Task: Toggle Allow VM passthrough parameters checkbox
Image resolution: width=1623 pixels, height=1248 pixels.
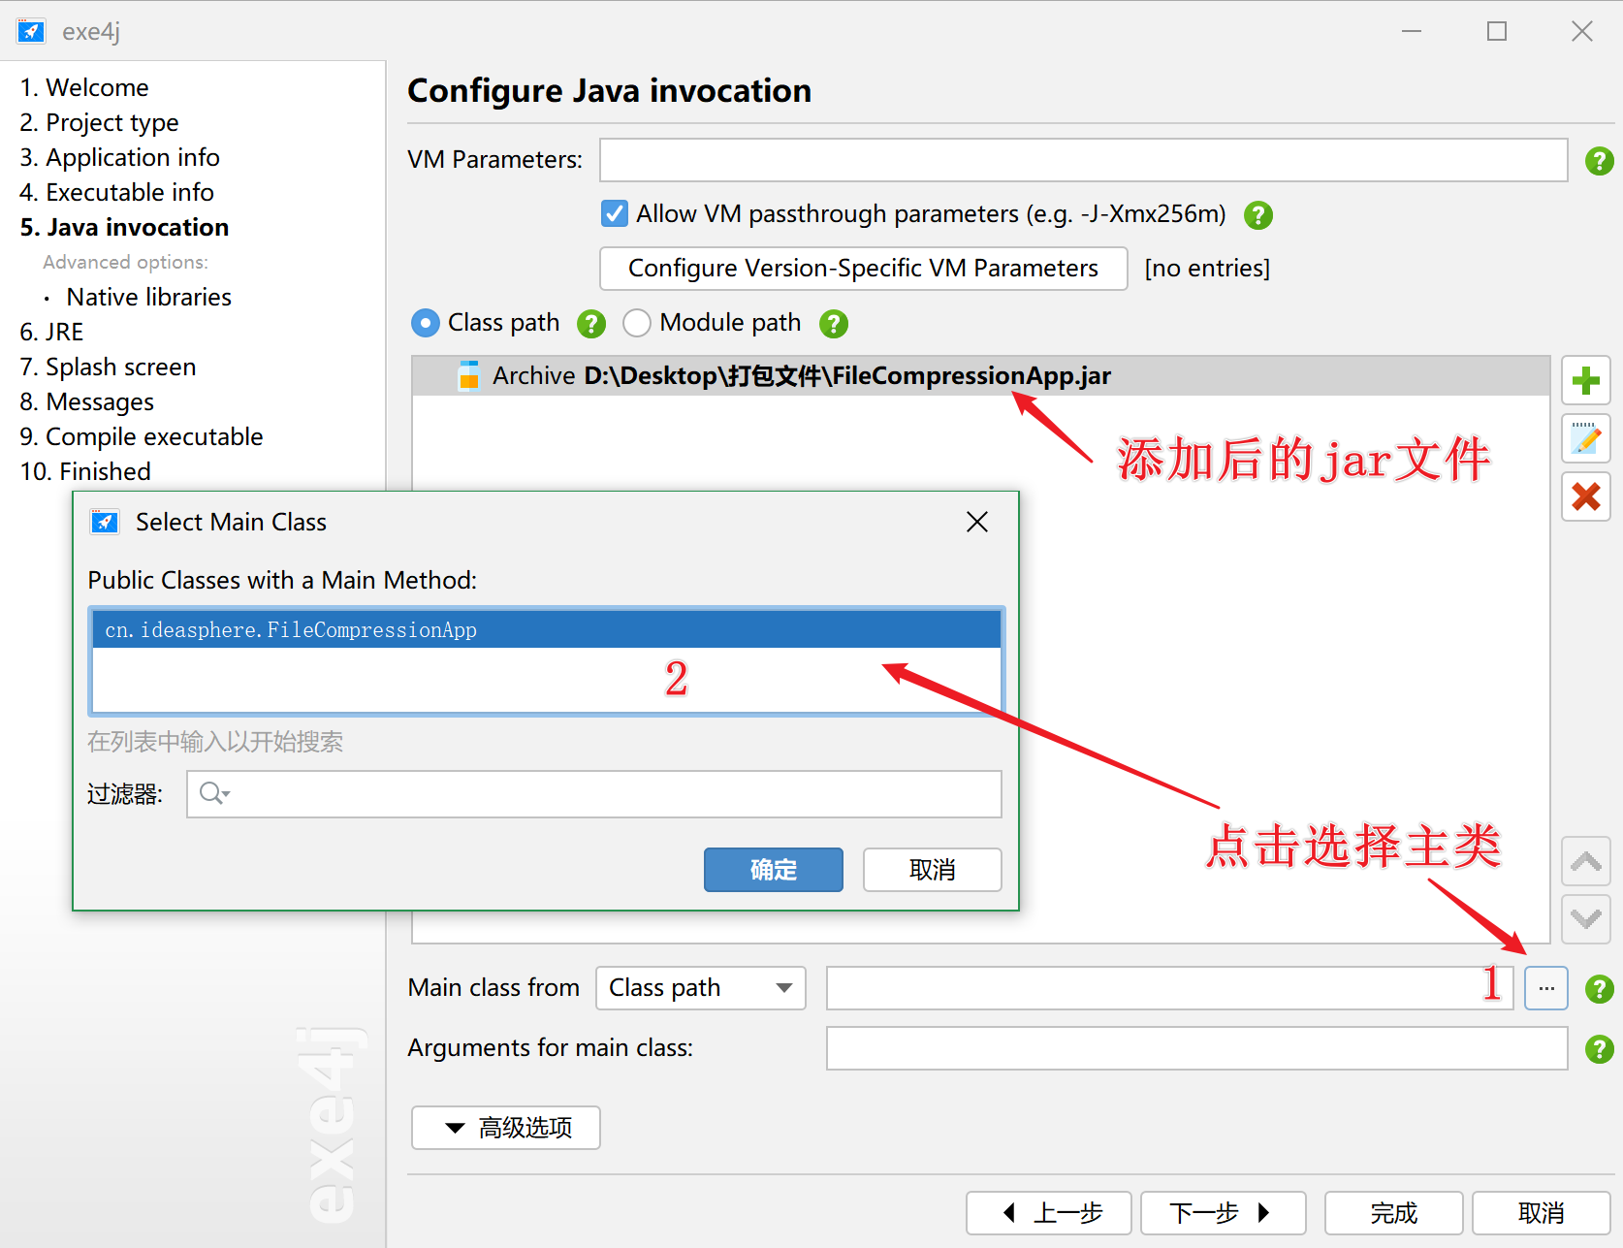Action: [615, 213]
